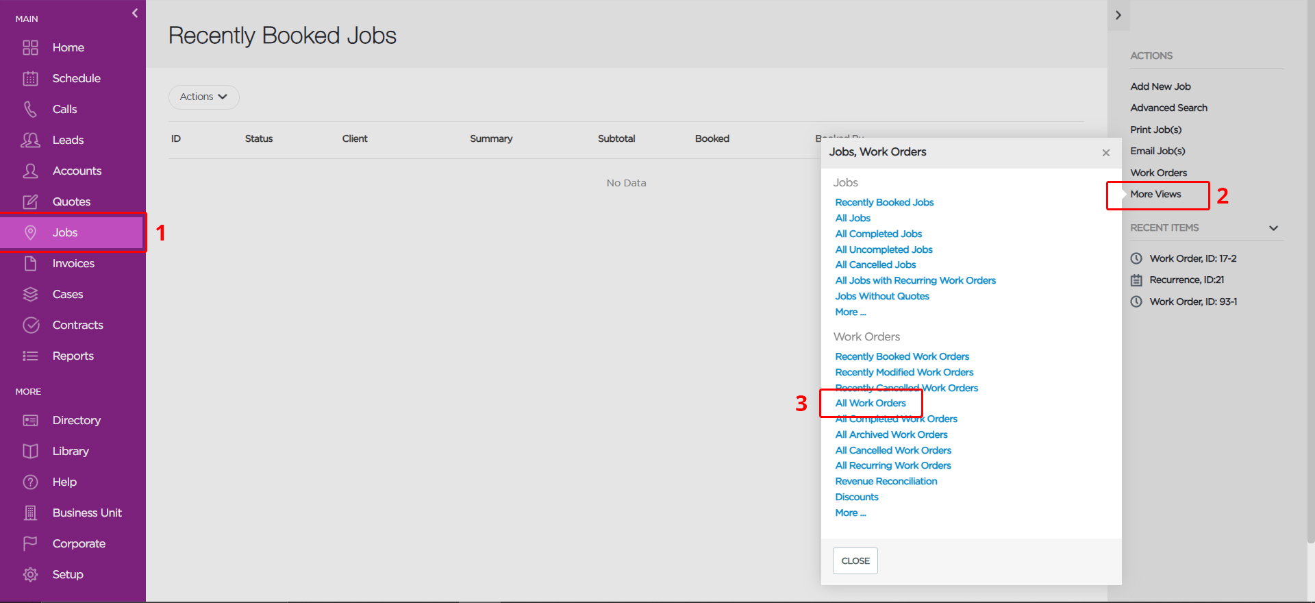Image resolution: width=1315 pixels, height=603 pixels.
Task: Click the Calls phone icon
Action: tap(30, 109)
